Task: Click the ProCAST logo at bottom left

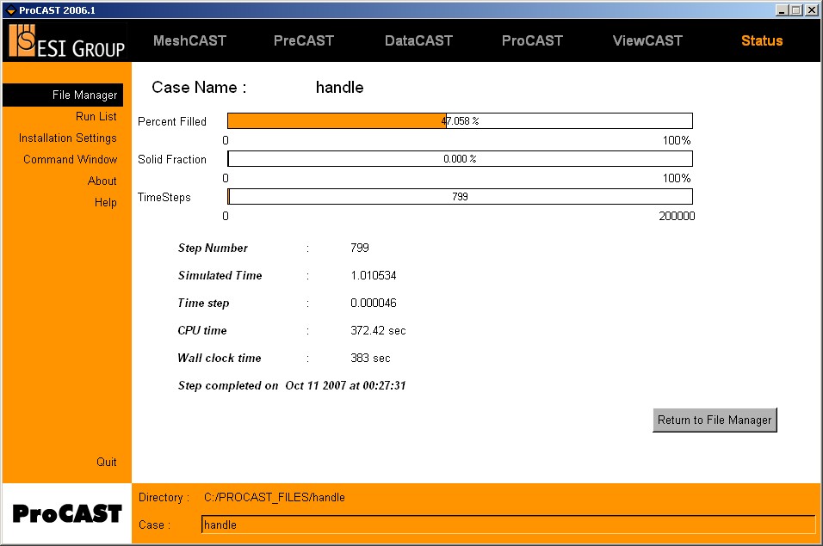Action: (66, 513)
